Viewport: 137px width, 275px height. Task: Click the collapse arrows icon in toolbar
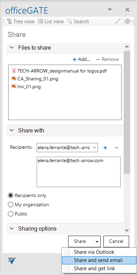pos(118,22)
